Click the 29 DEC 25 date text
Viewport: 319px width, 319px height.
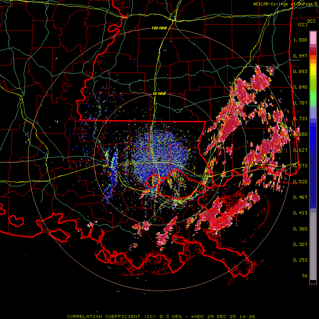222,317
